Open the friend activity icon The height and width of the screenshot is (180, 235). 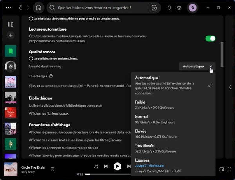click(x=179, y=8)
